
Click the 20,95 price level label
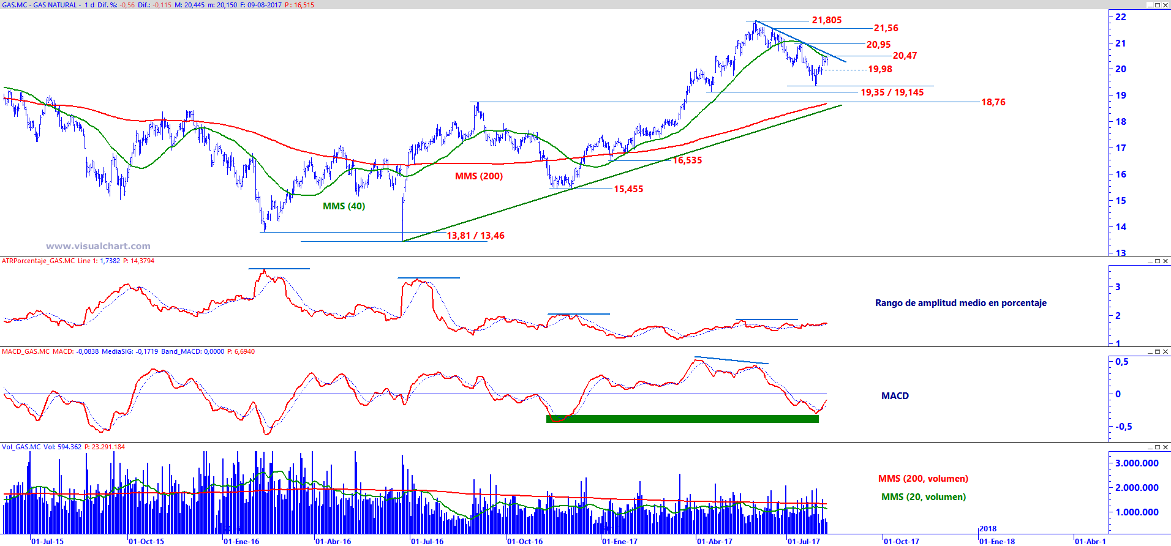point(878,45)
